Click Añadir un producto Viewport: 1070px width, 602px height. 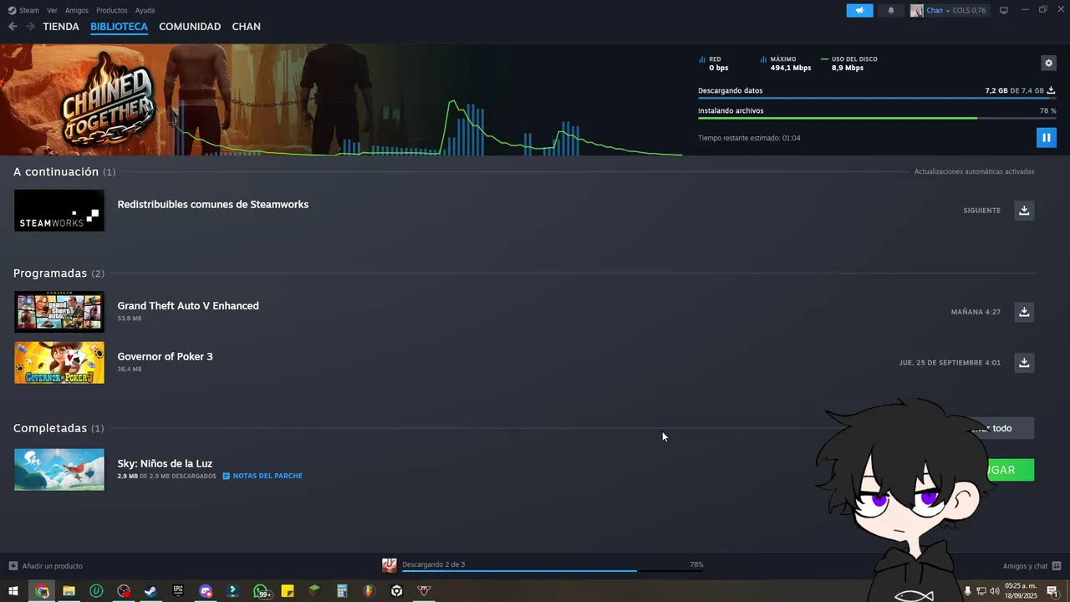(x=46, y=566)
